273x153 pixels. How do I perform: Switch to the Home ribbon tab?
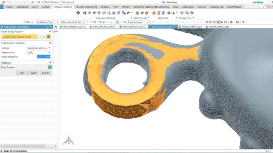pos(9,7)
